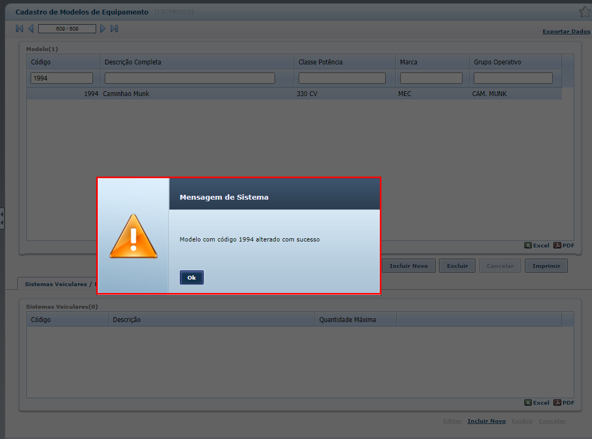The height and width of the screenshot is (439, 592).
Task: Click the Modelo Excluir button
Action: pyautogui.click(x=457, y=266)
